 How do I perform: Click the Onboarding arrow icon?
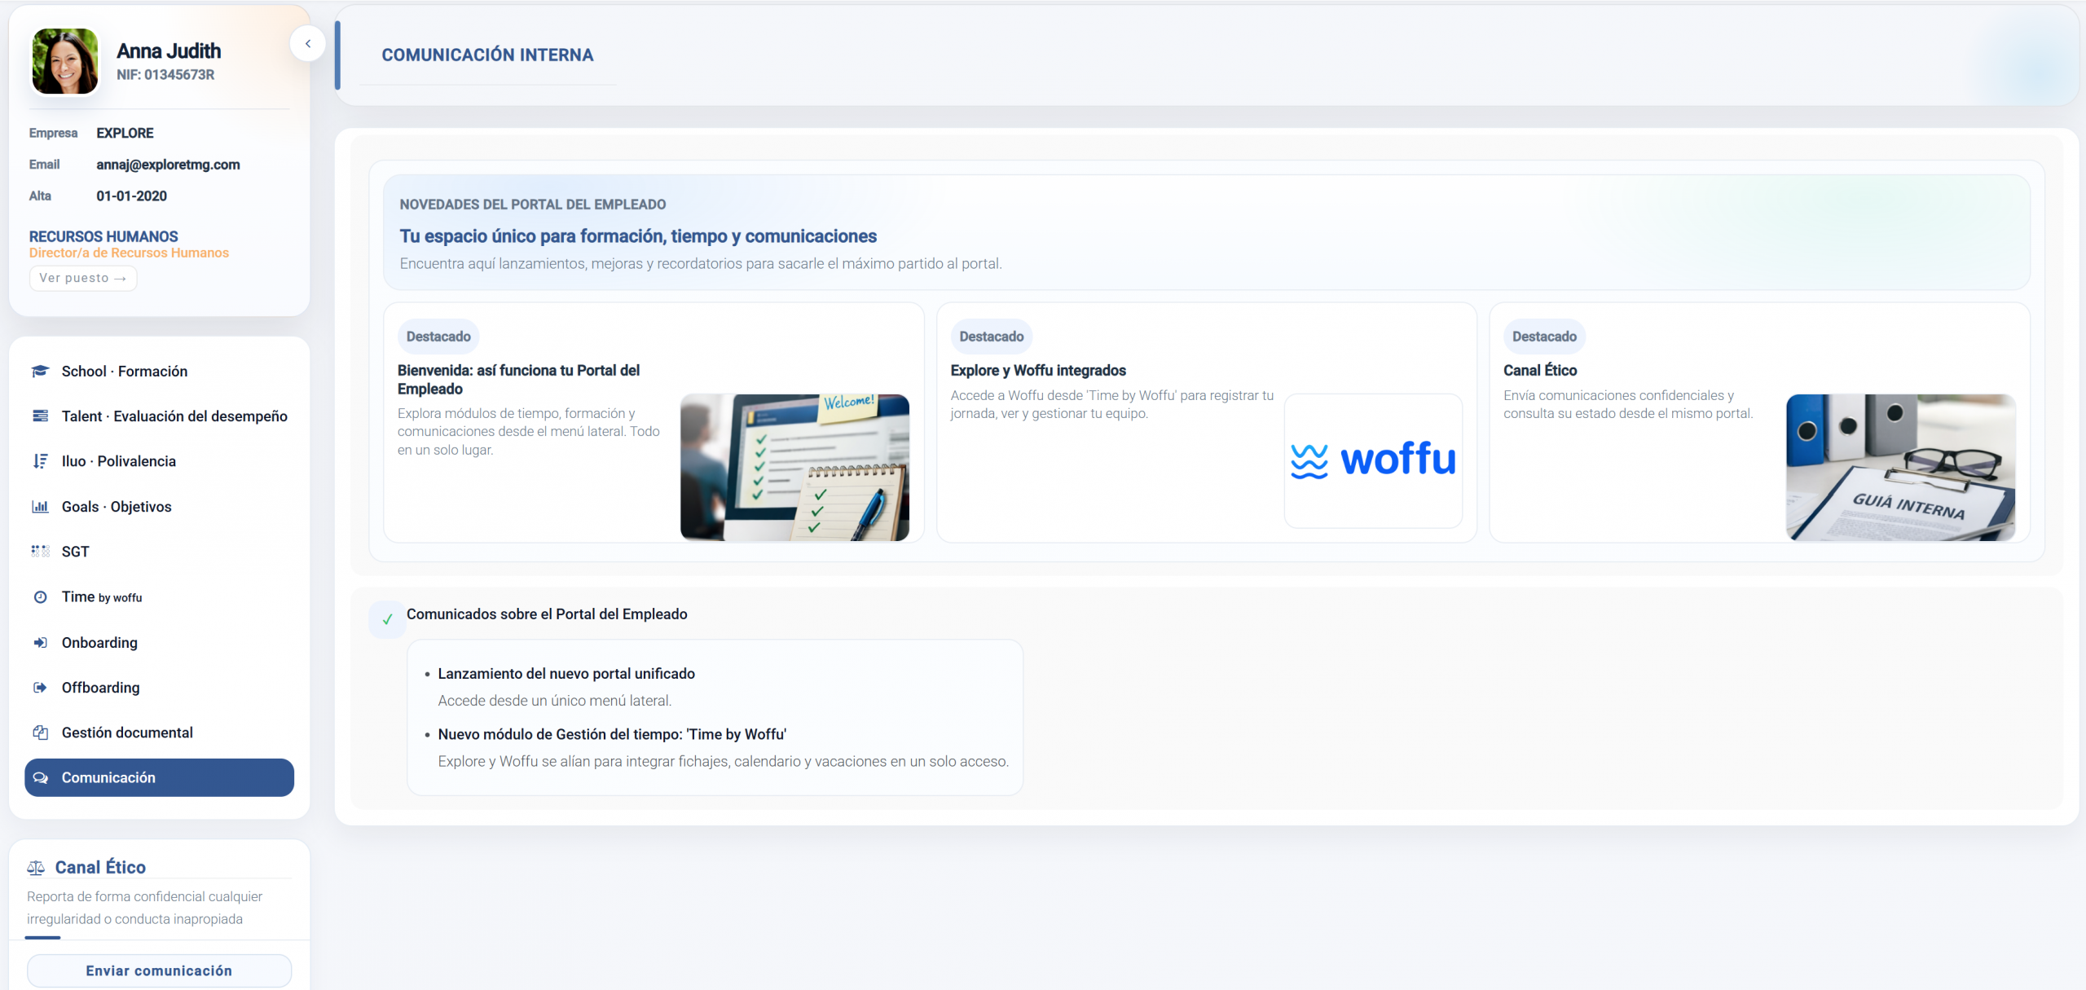click(40, 643)
